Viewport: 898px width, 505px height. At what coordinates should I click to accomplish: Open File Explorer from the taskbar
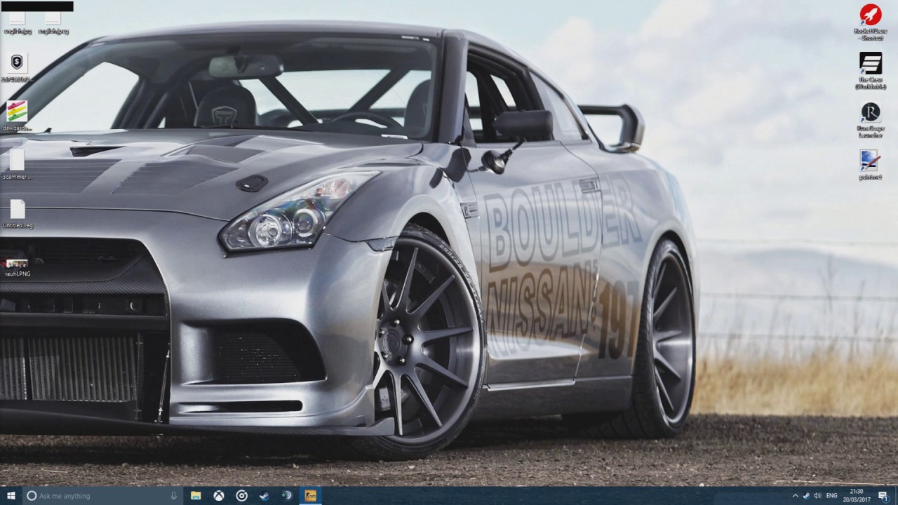coord(196,496)
